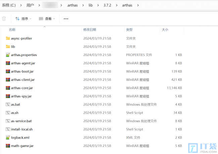This screenshot has height=154, width=218.
Task: Expand chevron after .arthas breadcrumb
Action: pos(83,5)
